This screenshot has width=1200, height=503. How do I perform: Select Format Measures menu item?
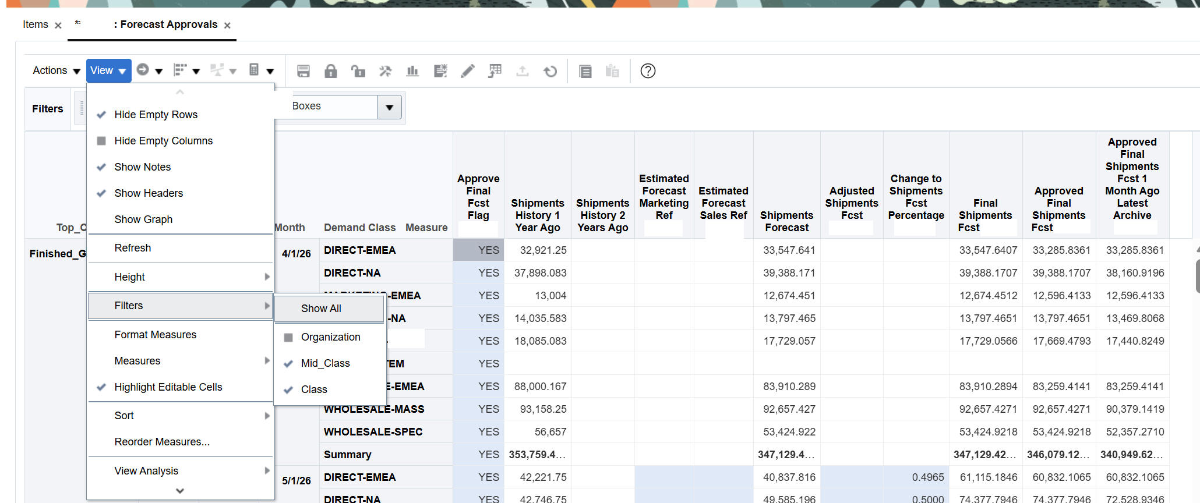tap(155, 335)
